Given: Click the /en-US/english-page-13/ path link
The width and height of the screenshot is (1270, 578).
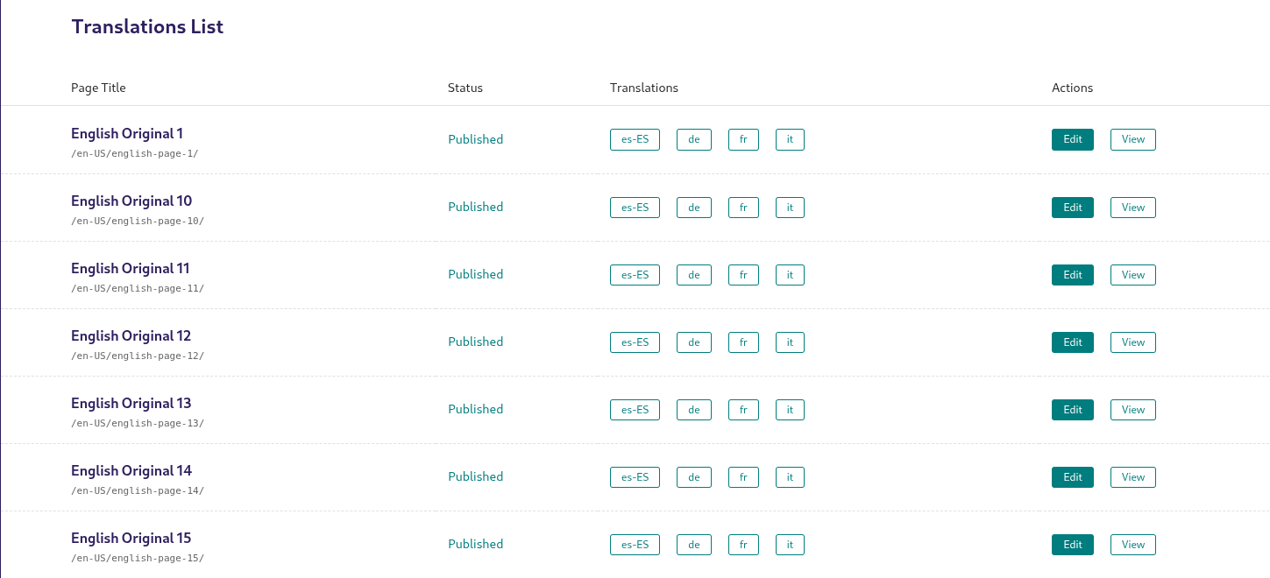Looking at the screenshot, I should point(138,423).
